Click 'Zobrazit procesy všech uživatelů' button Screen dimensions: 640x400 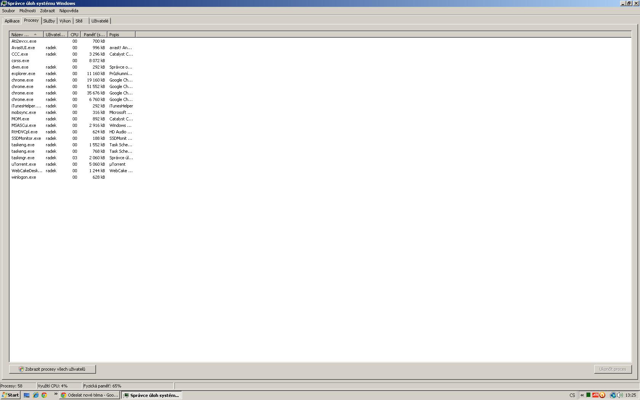tap(53, 369)
